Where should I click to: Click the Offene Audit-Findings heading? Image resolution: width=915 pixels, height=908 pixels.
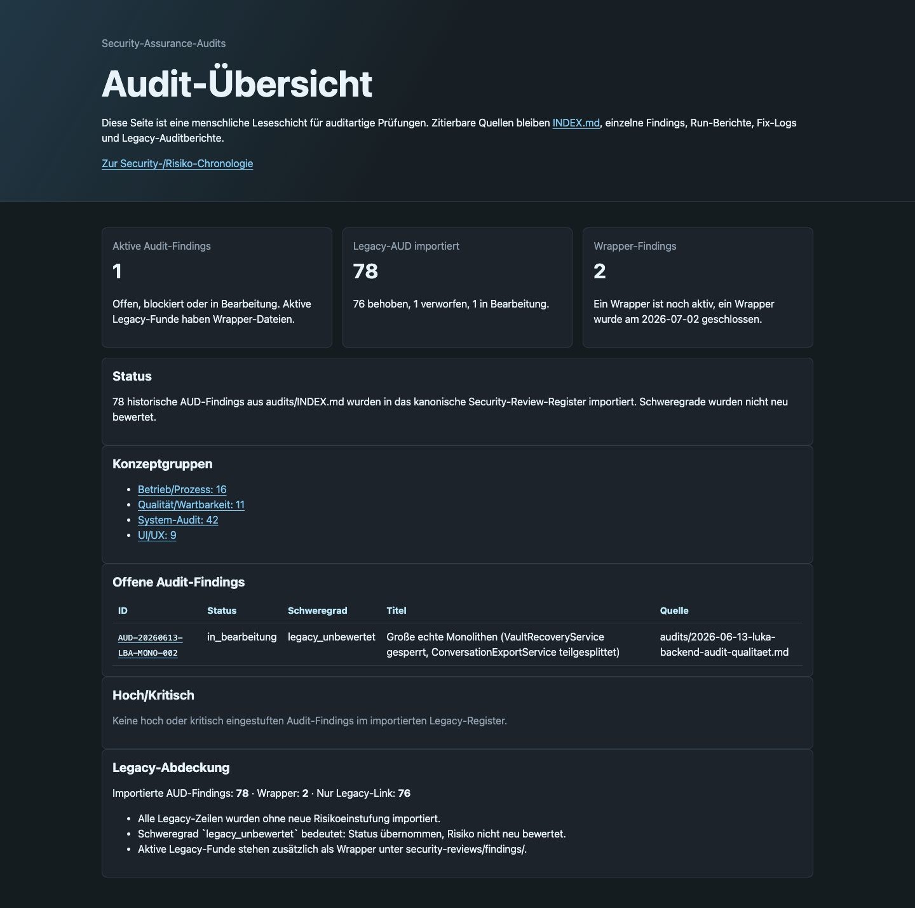pos(179,582)
